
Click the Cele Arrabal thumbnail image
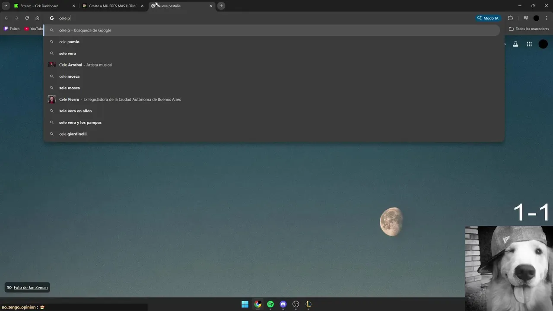(52, 65)
